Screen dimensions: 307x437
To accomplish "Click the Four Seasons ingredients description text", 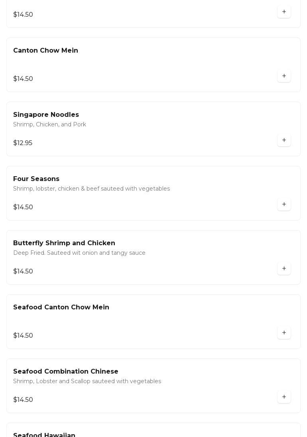I will point(91,189).
